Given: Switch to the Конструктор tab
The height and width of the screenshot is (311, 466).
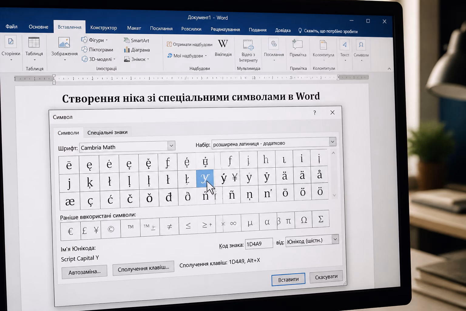Looking at the screenshot, I should point(103,28).
